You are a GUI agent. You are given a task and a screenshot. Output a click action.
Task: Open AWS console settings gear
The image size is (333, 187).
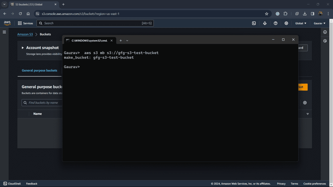point(286,23)
